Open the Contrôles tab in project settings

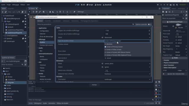pyautogui.click(x=48, y=21)
